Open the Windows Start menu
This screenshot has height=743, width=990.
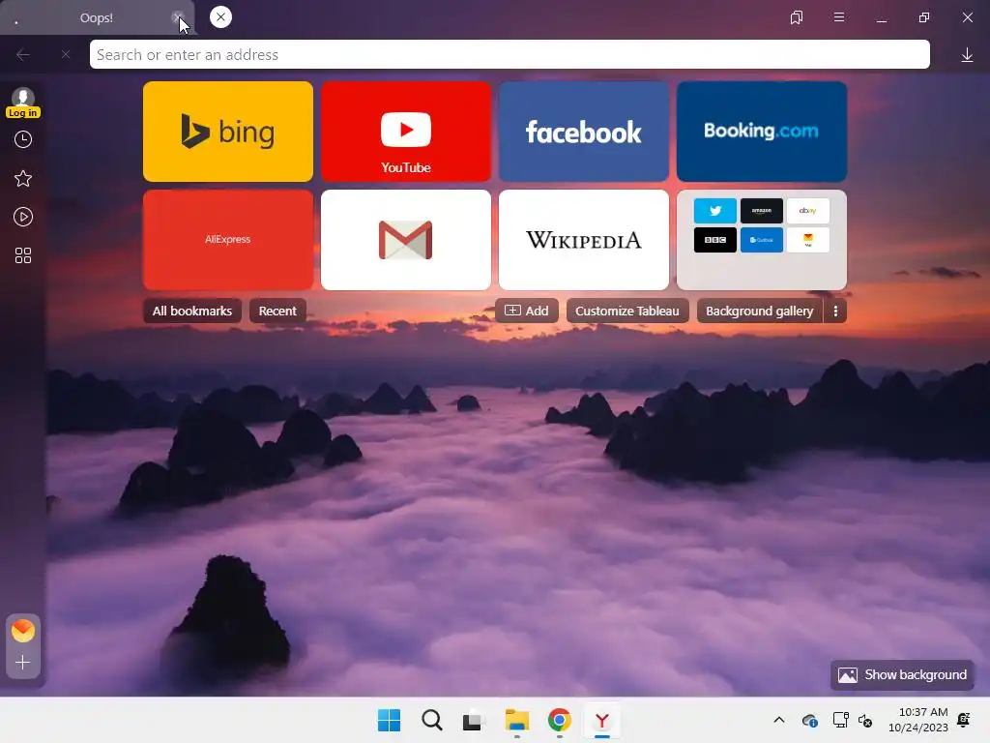point(389,720)
